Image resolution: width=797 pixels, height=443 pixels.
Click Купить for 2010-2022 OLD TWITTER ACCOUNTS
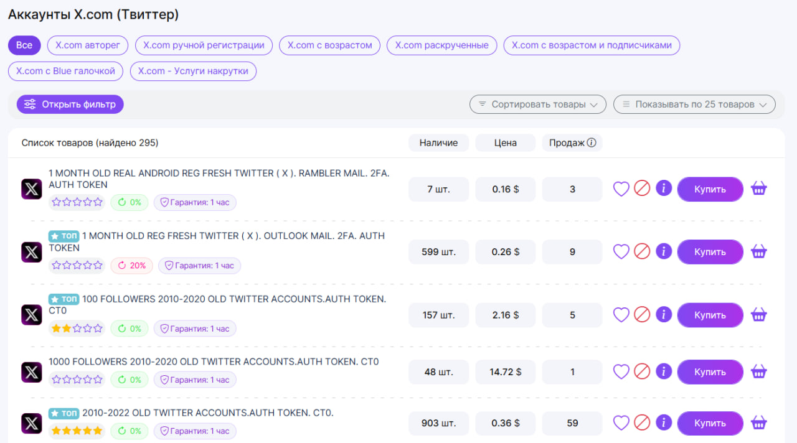coord(710,423)
